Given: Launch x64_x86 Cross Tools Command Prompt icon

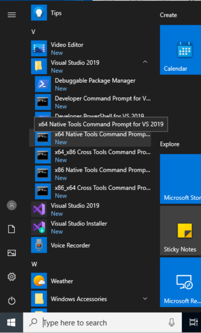Looking at the screenshot, I should (43, 156).
